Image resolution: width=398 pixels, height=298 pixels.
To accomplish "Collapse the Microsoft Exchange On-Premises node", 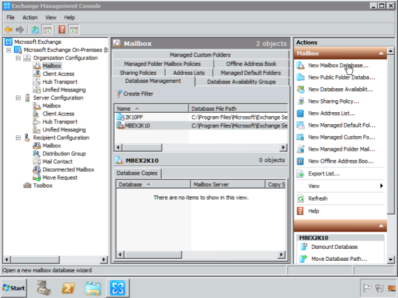I will 9,50.
